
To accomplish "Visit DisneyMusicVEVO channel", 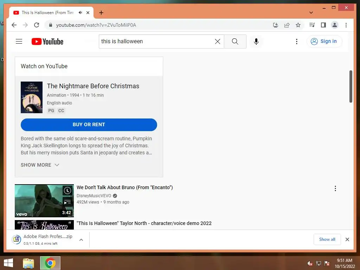I will click(94, 195).
